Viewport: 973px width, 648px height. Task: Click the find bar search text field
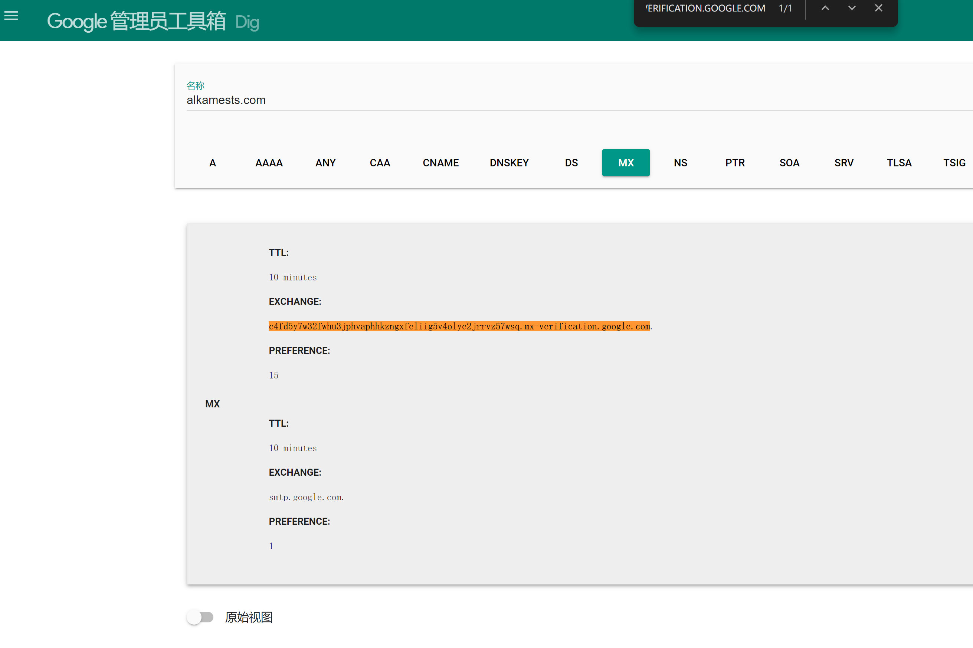tap(705, 8)
